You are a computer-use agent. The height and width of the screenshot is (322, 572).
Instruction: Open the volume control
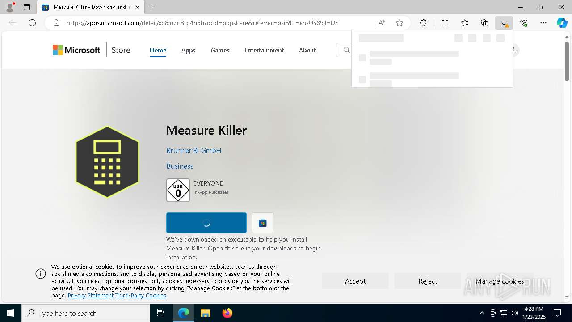click(x=514, y=313)
